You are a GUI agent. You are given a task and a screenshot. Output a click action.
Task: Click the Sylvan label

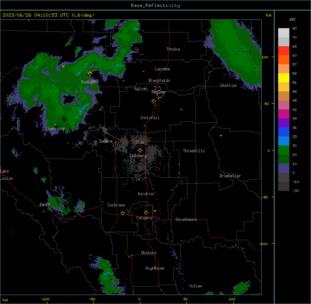[x=141, y=88]
